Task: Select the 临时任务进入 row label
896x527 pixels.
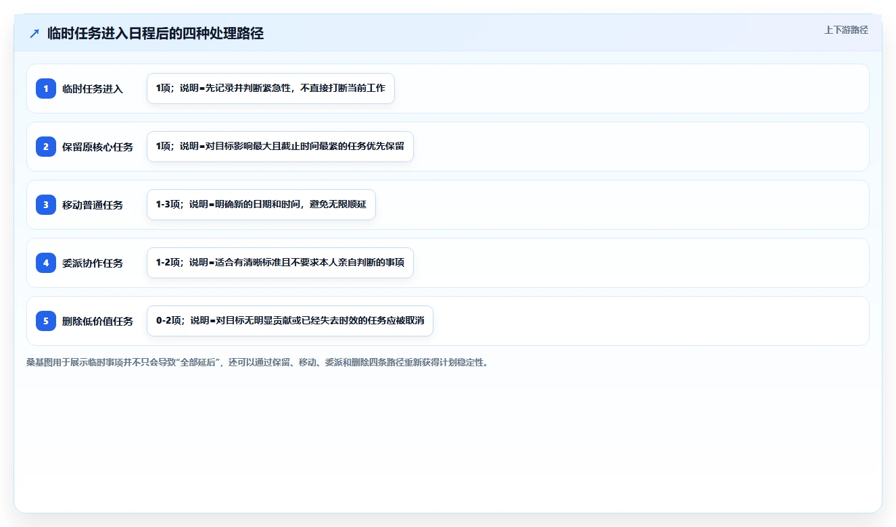Action: coord(93,89)
